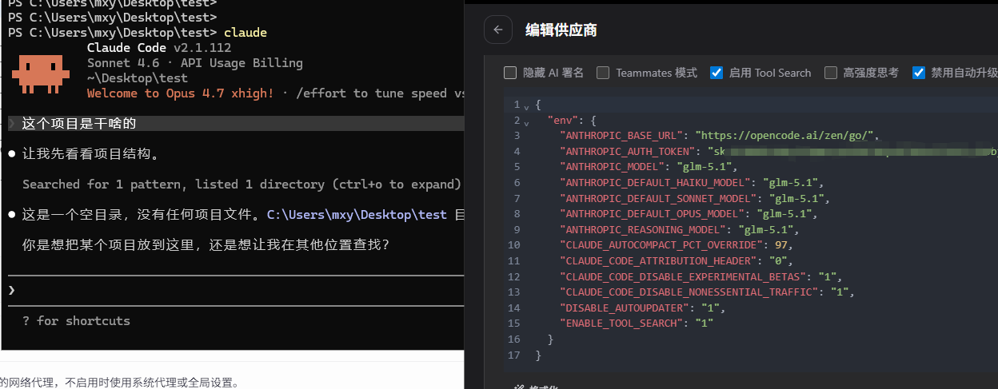Click line number 17 in the editor gutter
Image resolution: width=998 pixels, height=389 pixels.
(x=513, y=354)
